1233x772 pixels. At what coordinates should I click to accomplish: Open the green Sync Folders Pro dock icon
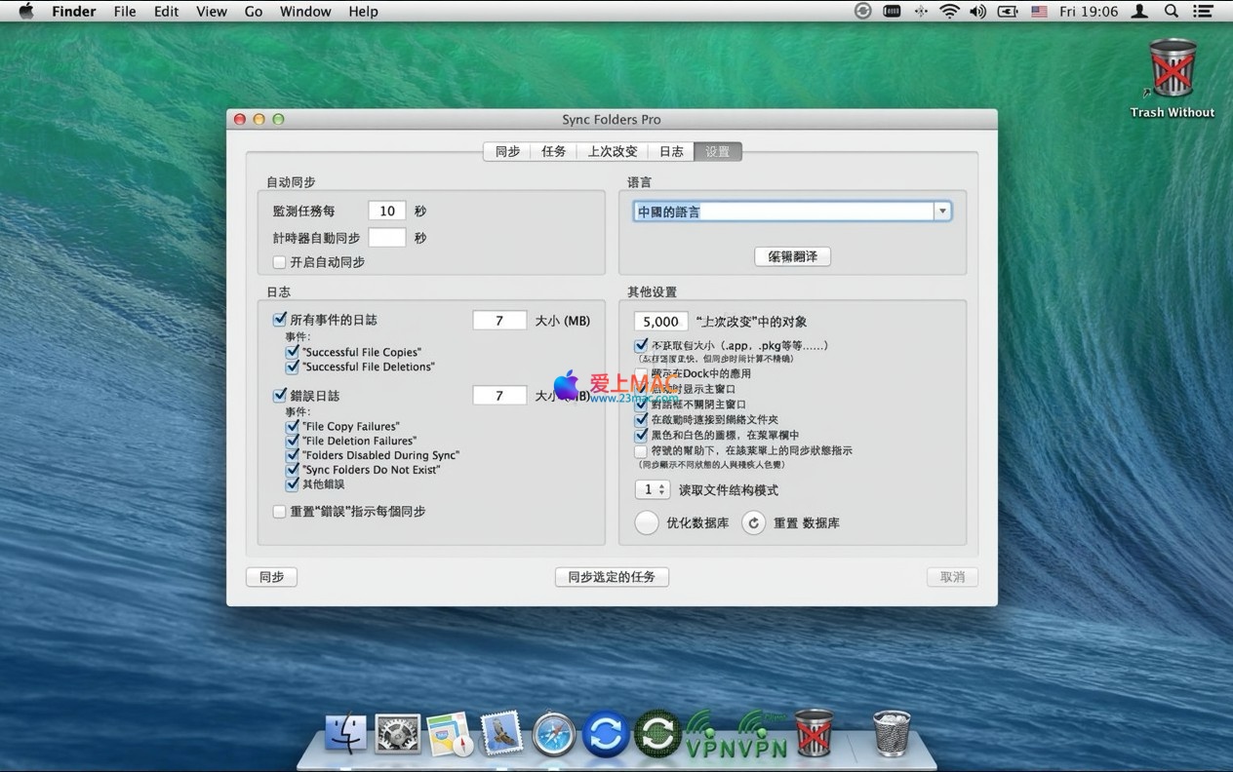tap(657, 734)
